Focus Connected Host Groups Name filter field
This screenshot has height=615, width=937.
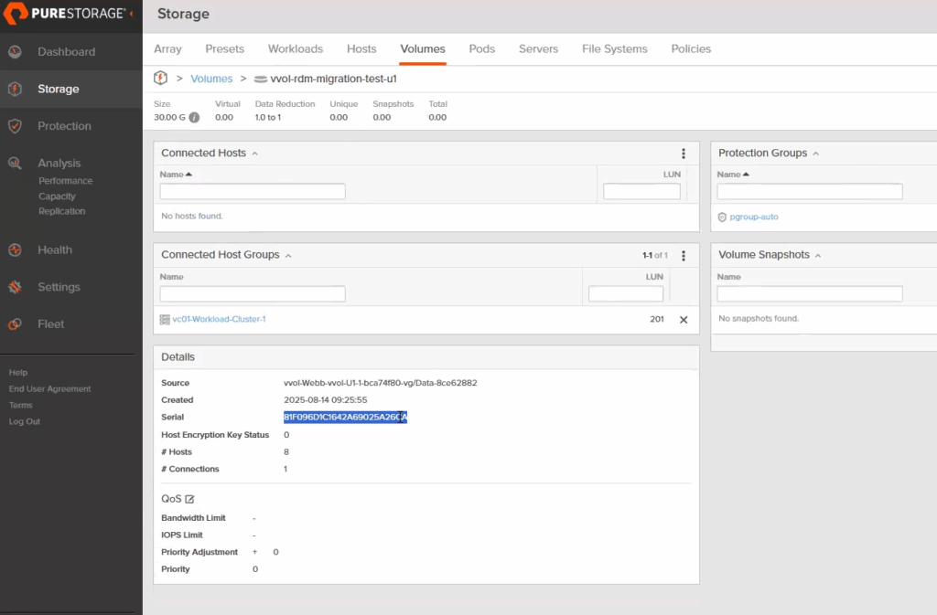pos(253,293)
